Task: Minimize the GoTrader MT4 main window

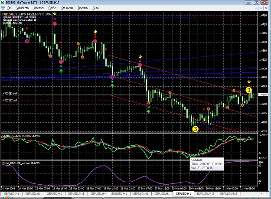Action: pos(248,3)
